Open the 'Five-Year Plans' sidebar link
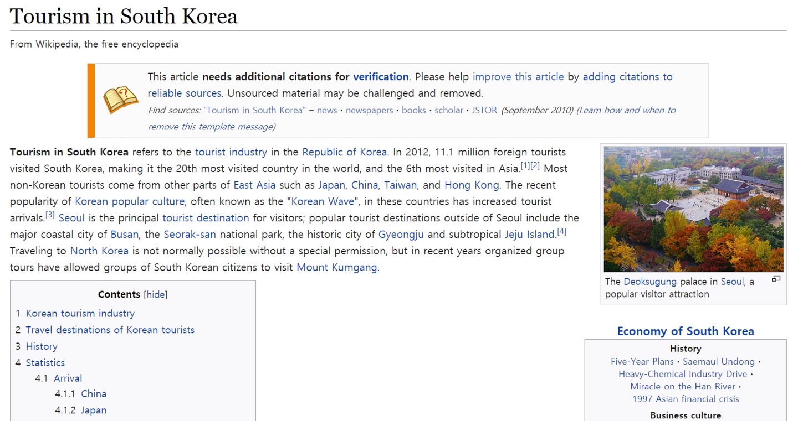 pos(642,362)
